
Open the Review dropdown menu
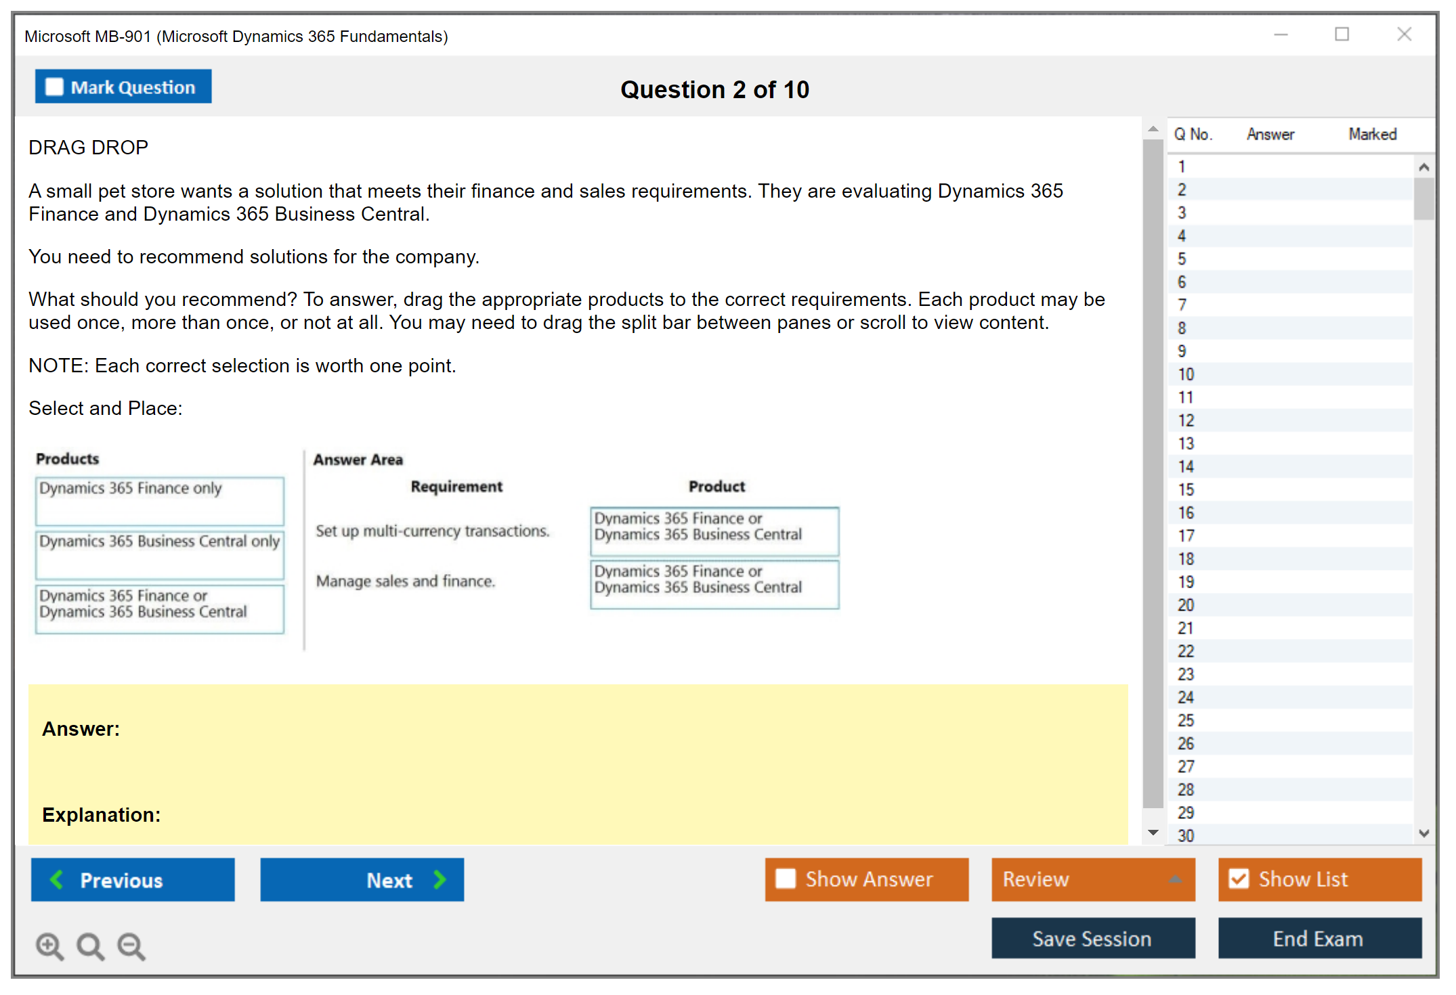point(1175,879)
